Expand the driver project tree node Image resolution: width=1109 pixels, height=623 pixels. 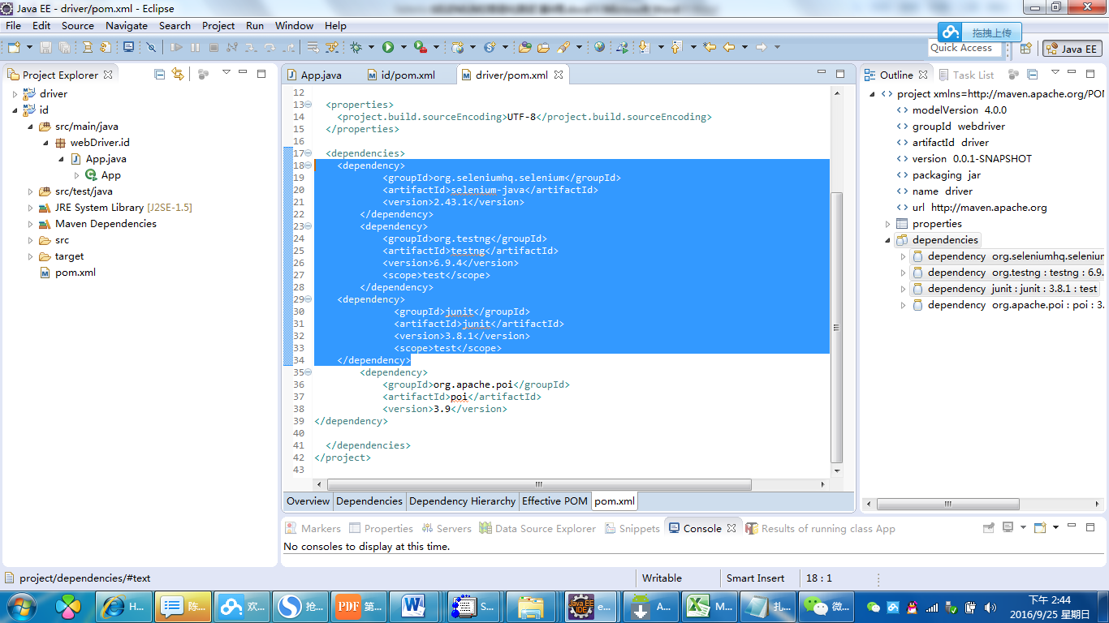point(15,94)
